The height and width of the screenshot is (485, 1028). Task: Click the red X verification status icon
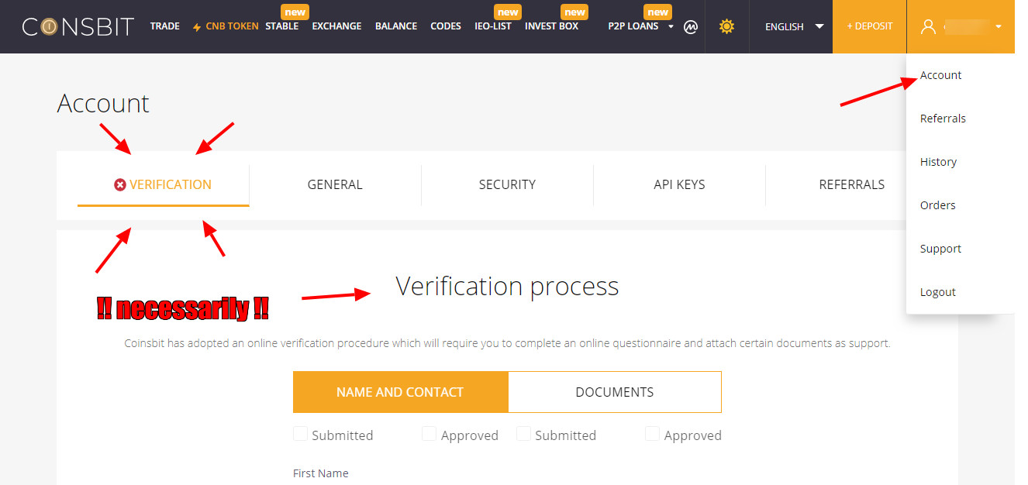click(x=120, y=184)
